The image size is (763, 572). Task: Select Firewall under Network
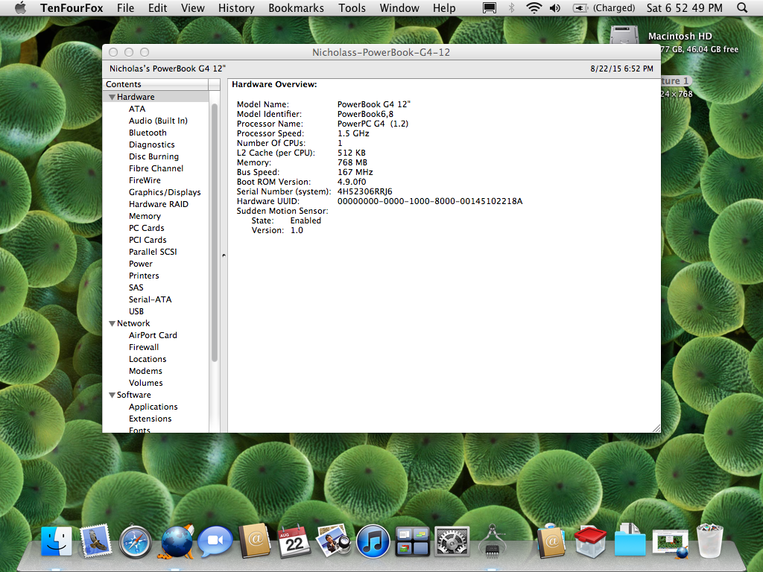(x=144, y=347)
